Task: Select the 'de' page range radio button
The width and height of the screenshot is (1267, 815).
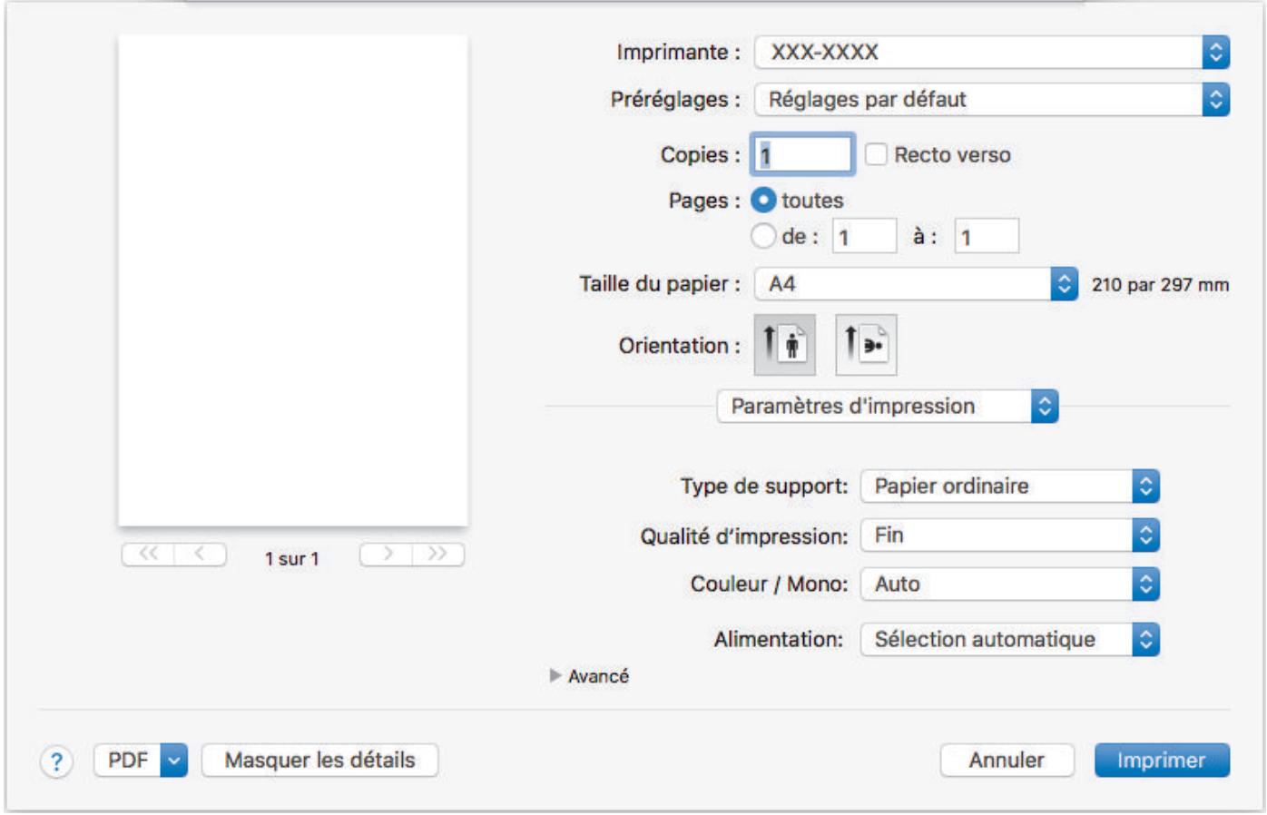Action: point(764,236)
